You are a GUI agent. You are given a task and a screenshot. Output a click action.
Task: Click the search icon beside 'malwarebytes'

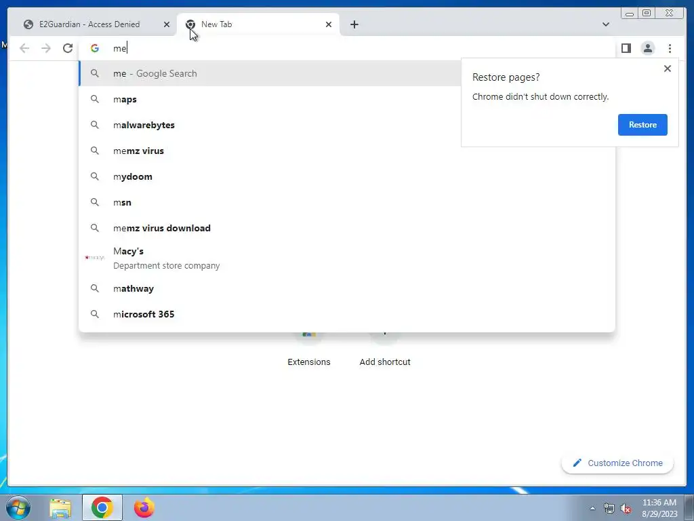pyautogui.click(x=95, y=125)
